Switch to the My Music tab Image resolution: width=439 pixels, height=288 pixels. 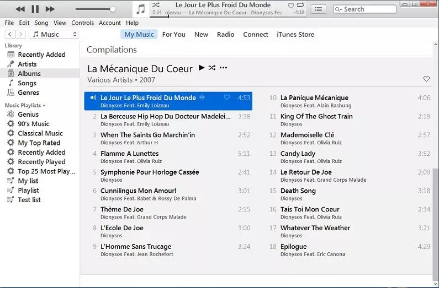click(x=139, y=35)
